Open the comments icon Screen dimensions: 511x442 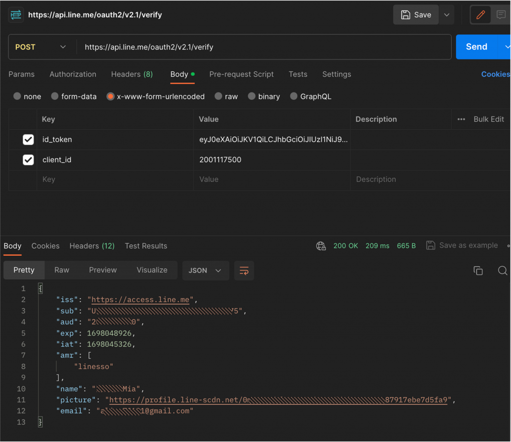pyautogui.click(x=501, y=14)
